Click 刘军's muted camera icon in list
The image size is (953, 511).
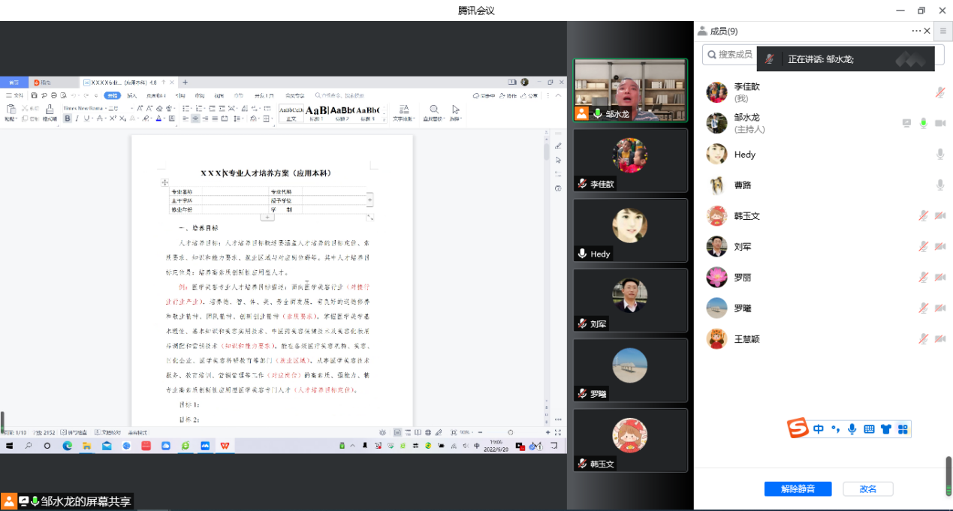[x=939, y=246]
